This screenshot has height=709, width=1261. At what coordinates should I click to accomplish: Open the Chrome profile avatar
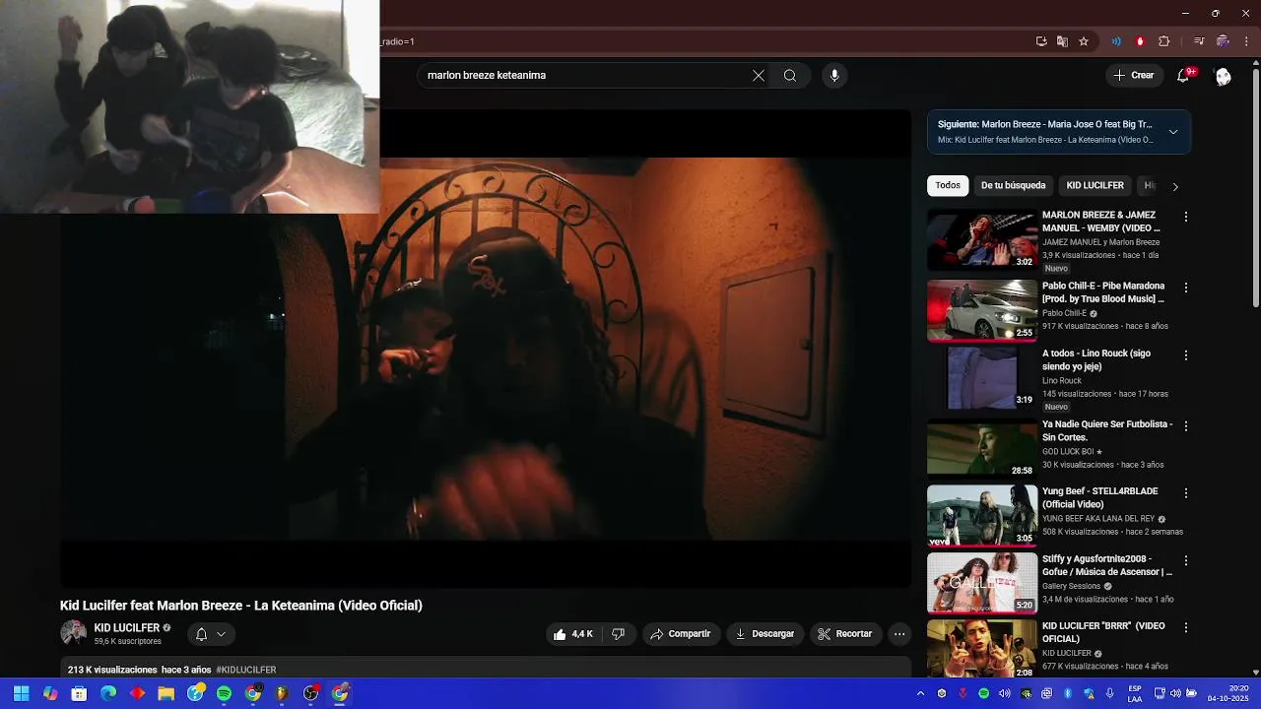(1223, 41)
